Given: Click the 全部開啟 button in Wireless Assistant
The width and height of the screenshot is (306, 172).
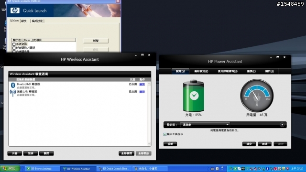Looking at the screenshot, I should click(143, 153).
